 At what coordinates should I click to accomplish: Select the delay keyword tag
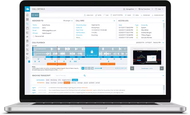(x=48, y=83)
